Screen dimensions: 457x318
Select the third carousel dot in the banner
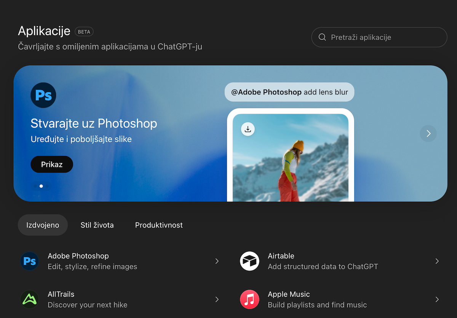click(47, 186)
